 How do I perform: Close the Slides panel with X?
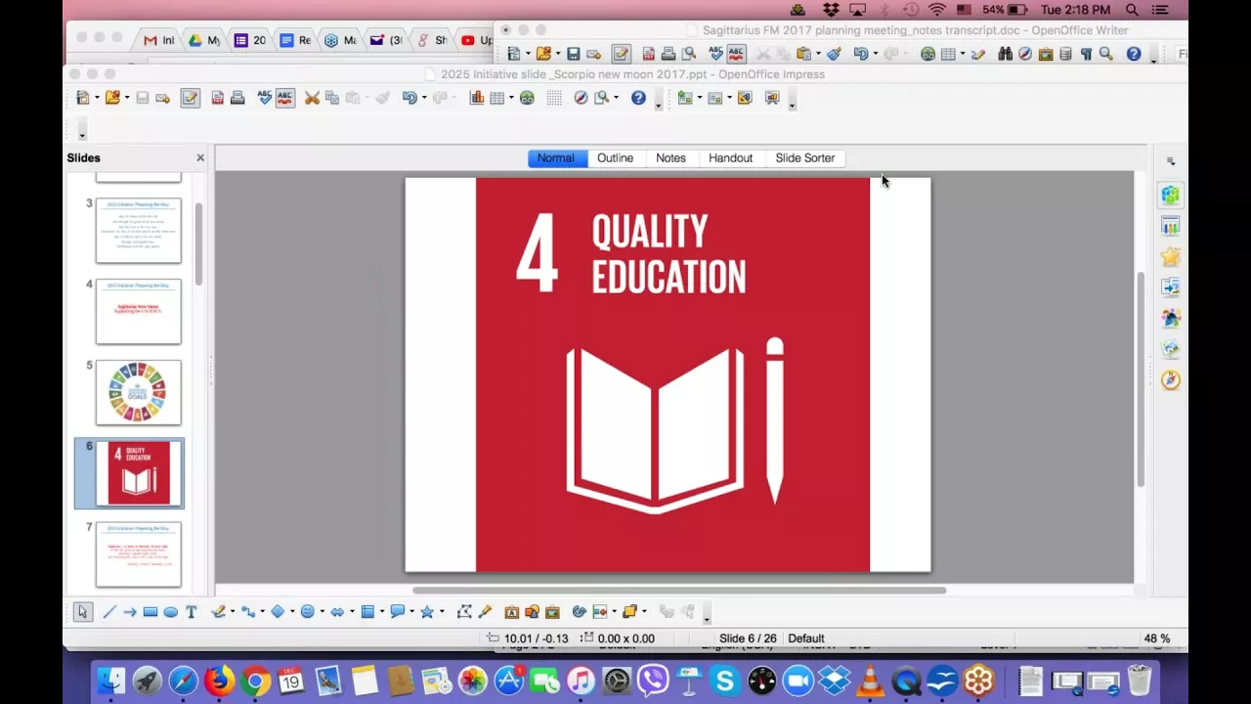coord(200,157)
